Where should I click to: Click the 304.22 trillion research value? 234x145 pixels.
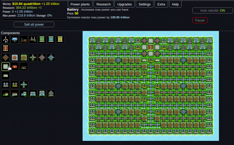point(26,7)
